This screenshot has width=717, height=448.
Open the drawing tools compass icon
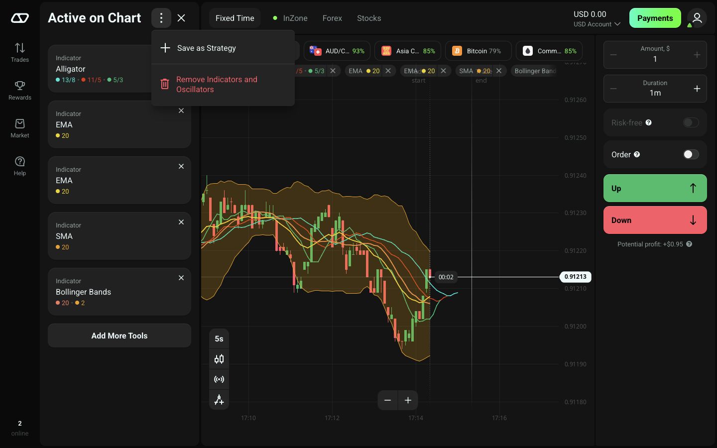coord(219,400)
